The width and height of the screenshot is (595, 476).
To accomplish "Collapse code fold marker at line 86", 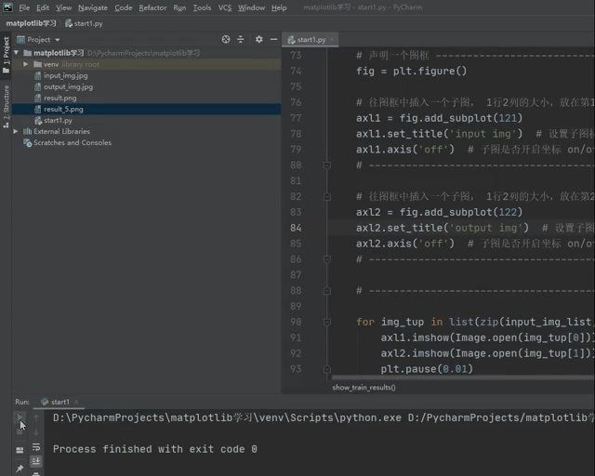I will (326, 259).
